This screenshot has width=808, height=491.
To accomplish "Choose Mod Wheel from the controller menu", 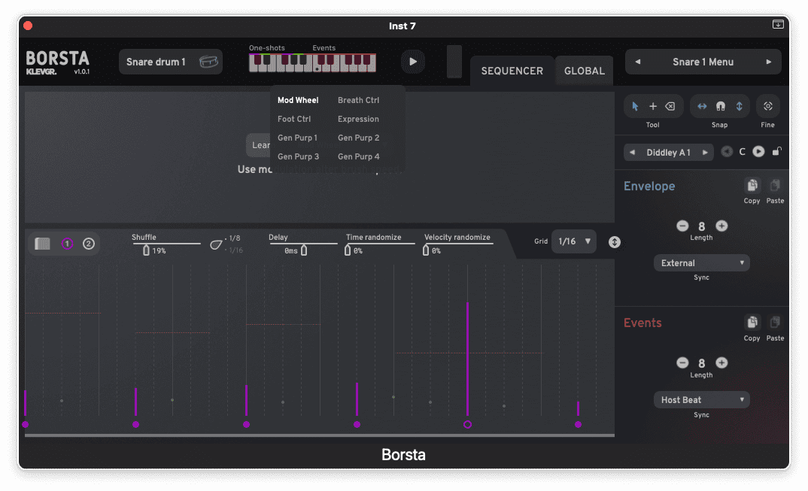I will pyautogui.click(x=298, y=100).
